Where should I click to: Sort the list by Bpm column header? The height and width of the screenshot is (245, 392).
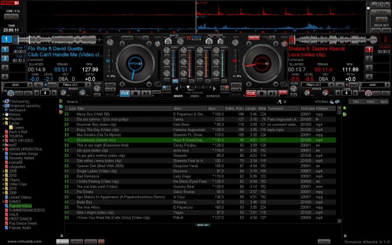tap(216, 108)
